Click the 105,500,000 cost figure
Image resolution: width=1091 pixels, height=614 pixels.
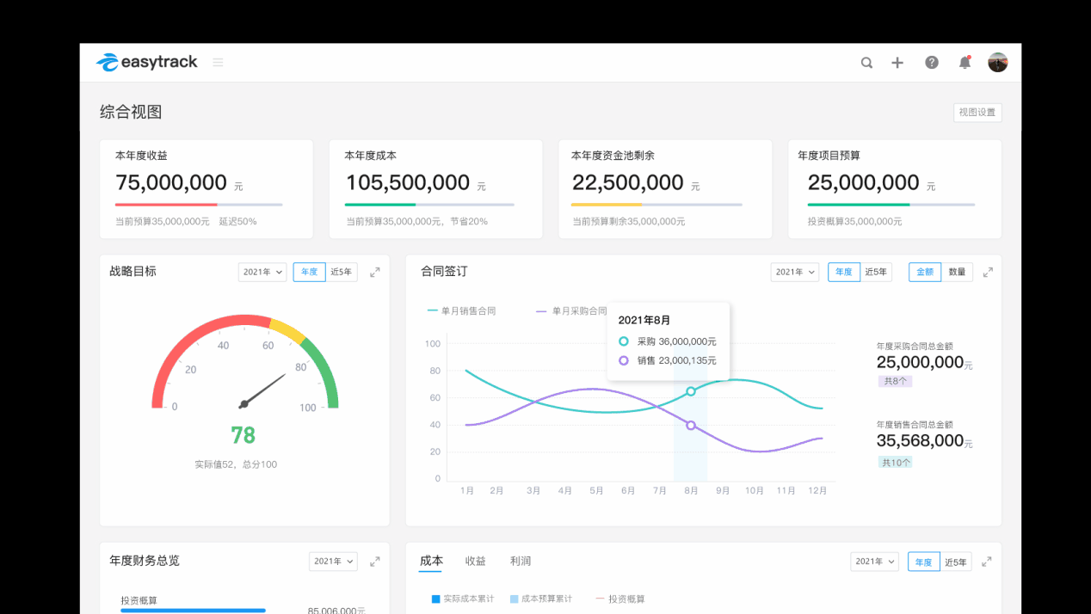click(x=408, y=182)
